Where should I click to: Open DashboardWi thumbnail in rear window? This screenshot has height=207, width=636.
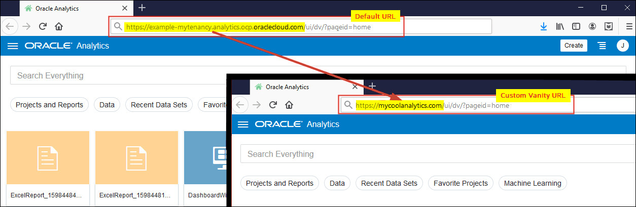tap(205, 157)
